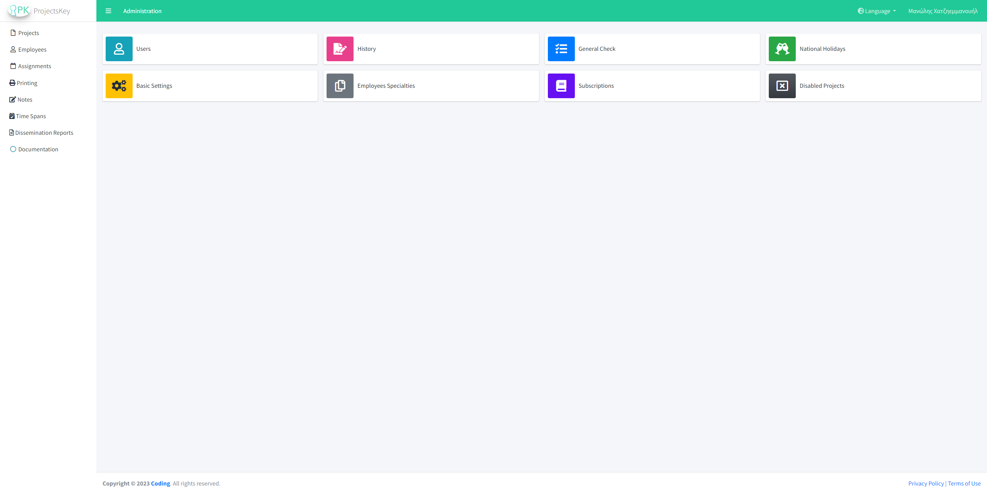Viewport: 987px width, 494px height.
Task: Select Employees in the sidebar
Action: 32,50
